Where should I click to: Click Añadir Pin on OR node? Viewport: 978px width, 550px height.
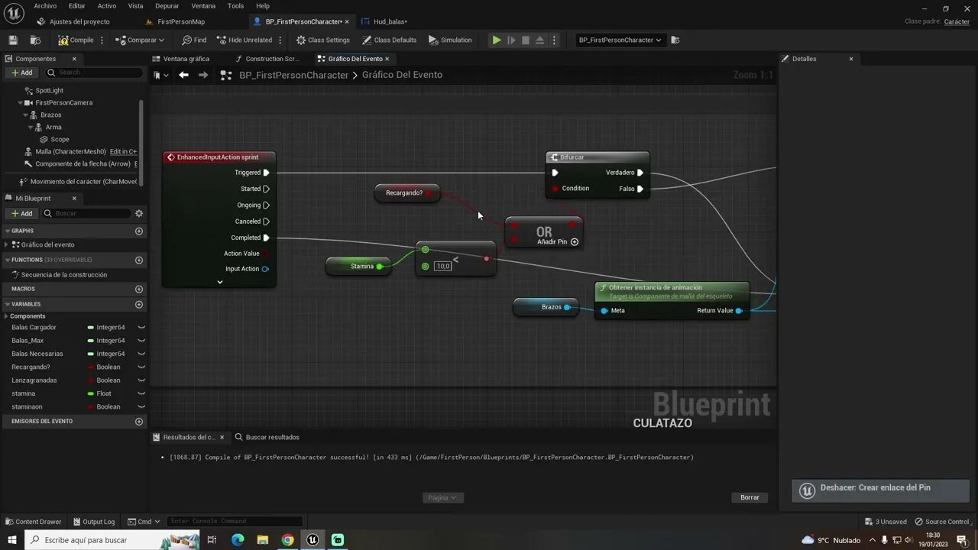558,241
